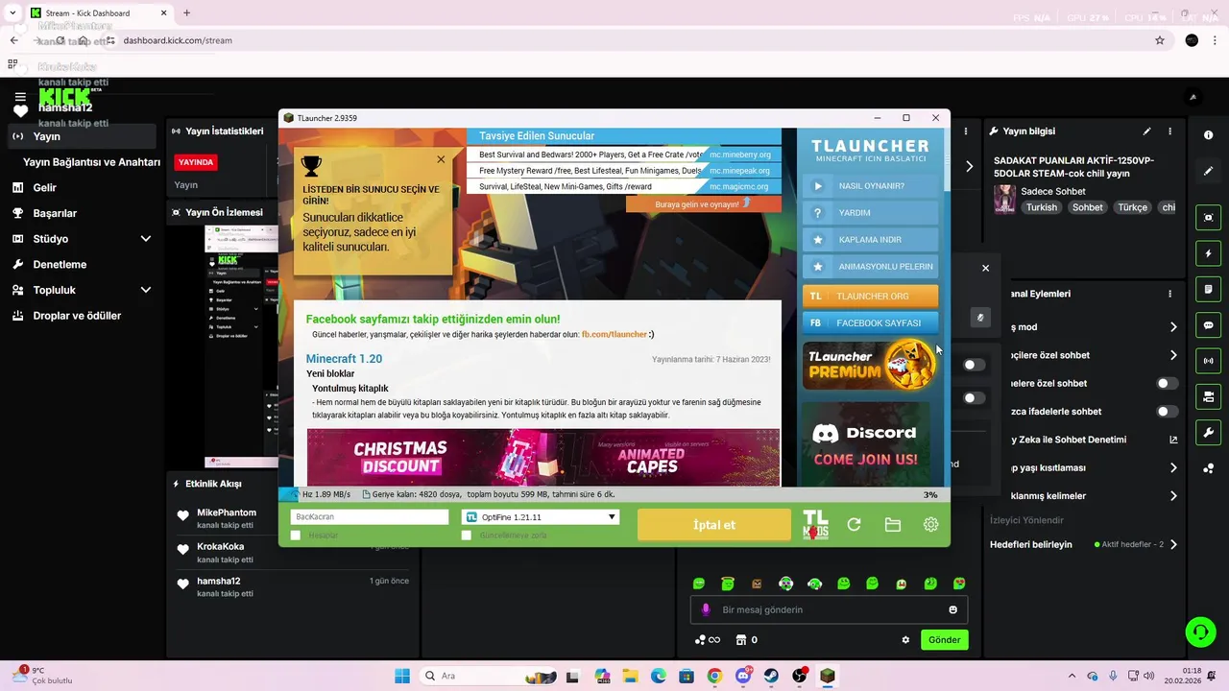Viewport: 1229px width, 691px height.
Task: Expand the Topluluk sidebar section
Action: [x=146, y=290]
